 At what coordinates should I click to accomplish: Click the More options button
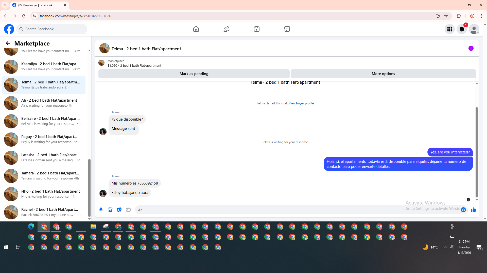(383, 74)
